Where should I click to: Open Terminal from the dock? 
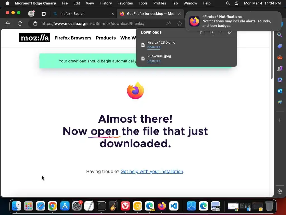click(x=101, y=206)
